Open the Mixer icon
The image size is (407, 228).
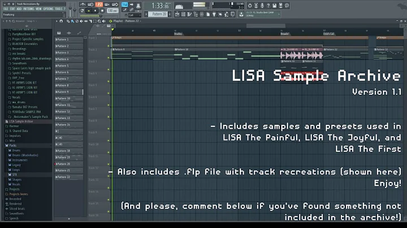coord(202,14)
